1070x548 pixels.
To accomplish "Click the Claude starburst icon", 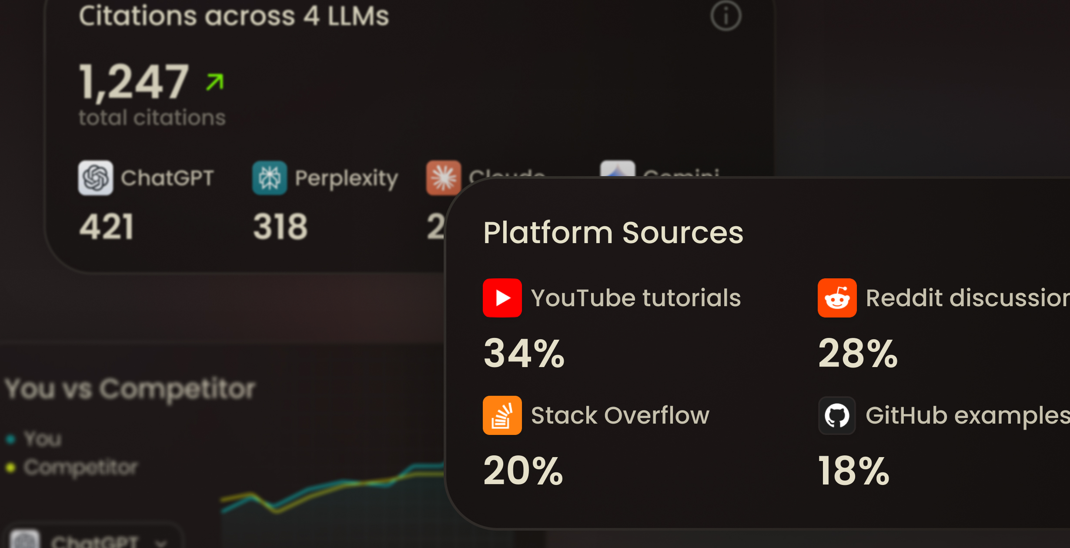I will coord(443,178).
